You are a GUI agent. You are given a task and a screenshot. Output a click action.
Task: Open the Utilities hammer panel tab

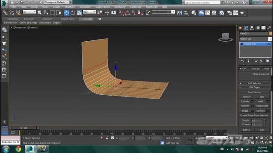pyautogui.click(x=269, y=28)
